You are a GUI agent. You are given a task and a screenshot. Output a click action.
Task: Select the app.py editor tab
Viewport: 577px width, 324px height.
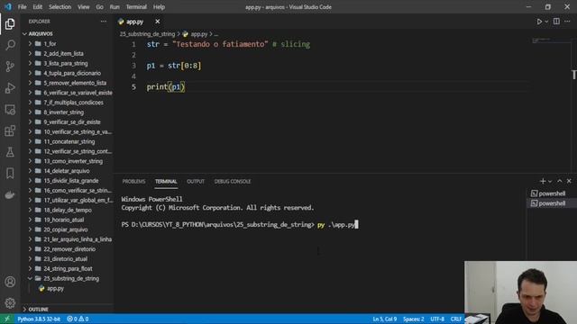tap(134, 22)
